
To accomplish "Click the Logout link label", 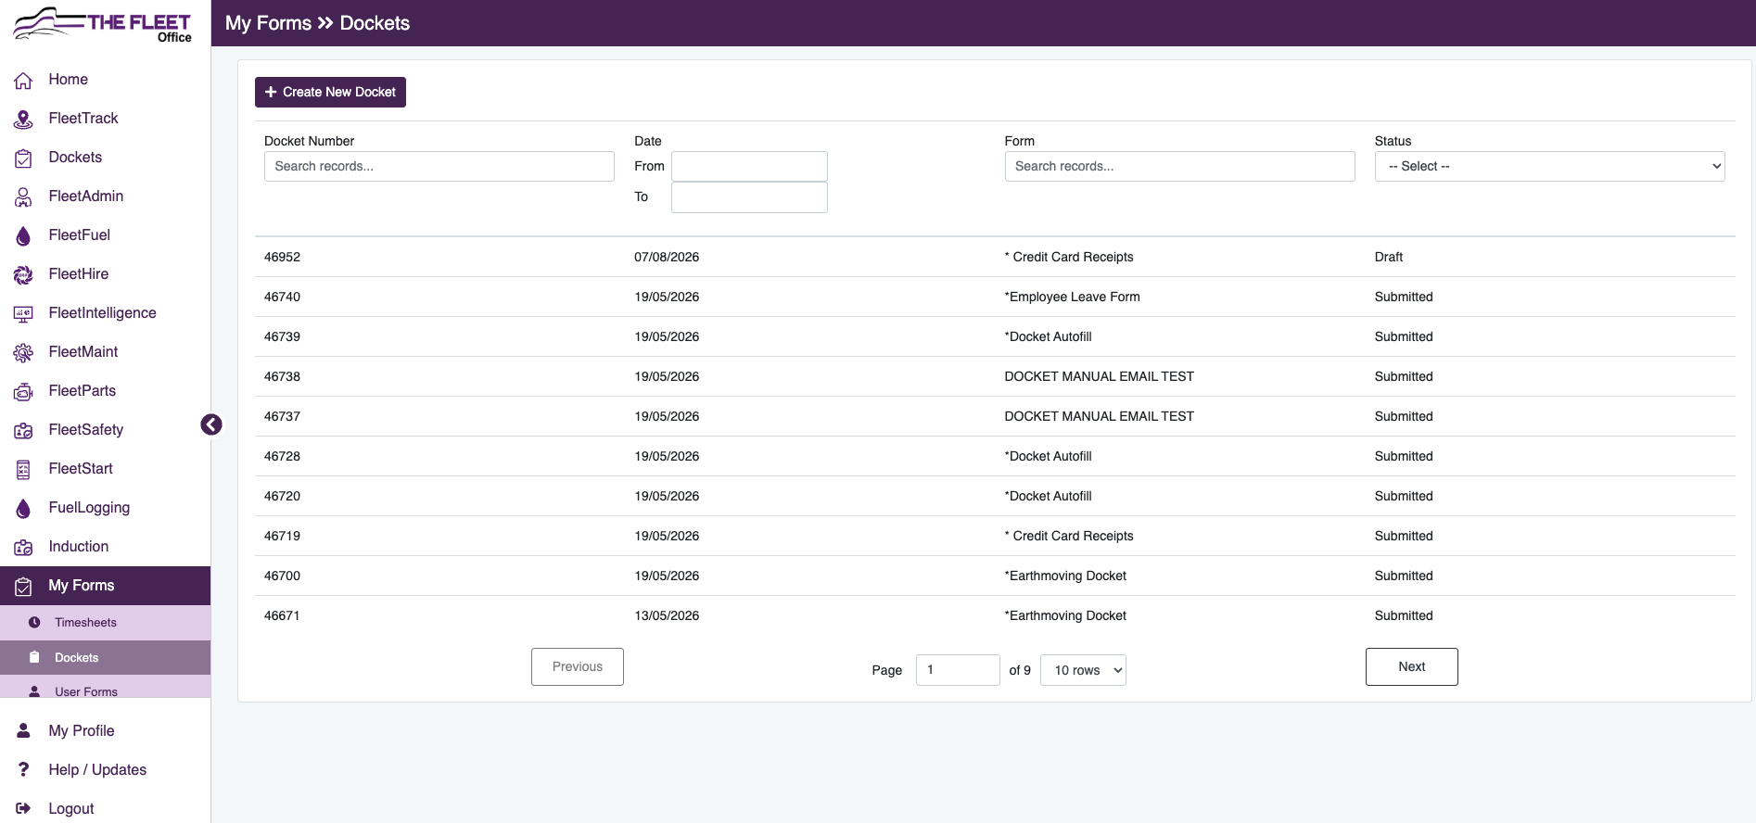I will coord(71,809).
